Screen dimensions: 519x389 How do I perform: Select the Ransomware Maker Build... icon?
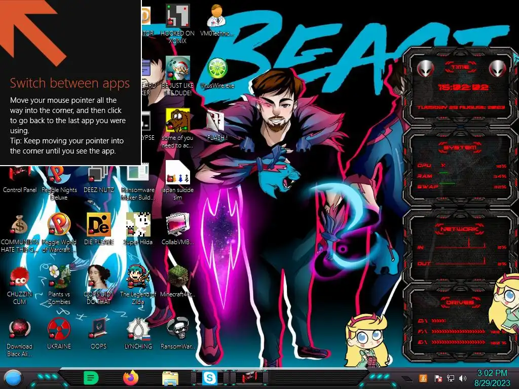(138, 181)
